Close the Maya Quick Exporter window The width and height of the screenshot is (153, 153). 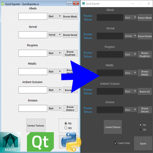[149, 4]
